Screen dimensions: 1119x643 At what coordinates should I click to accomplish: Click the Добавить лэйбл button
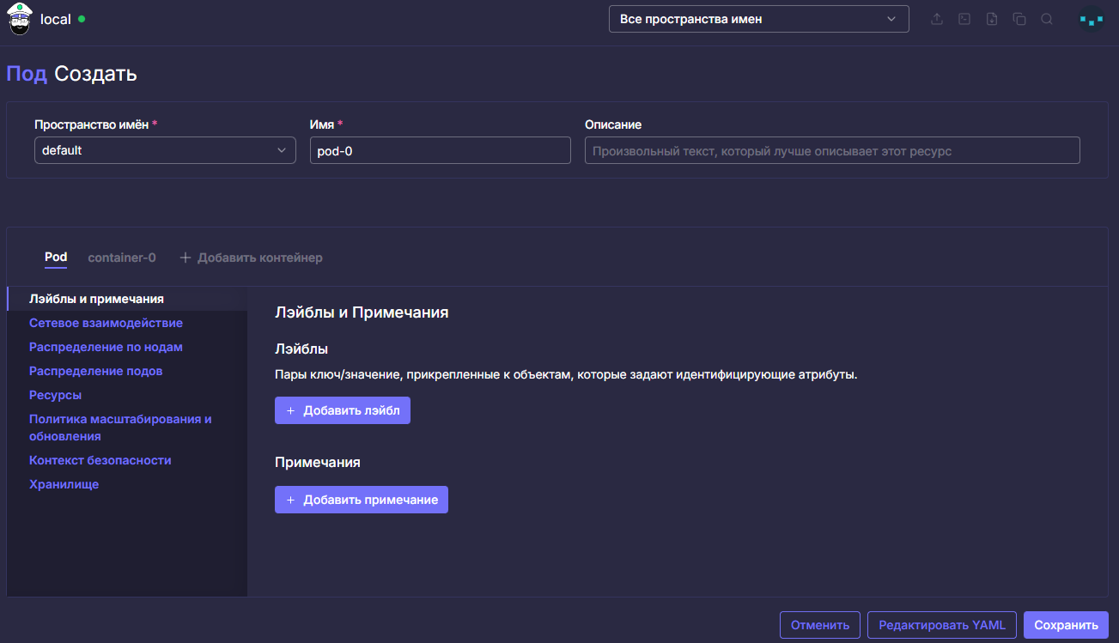pyautogui.click(x=343, y=410)
